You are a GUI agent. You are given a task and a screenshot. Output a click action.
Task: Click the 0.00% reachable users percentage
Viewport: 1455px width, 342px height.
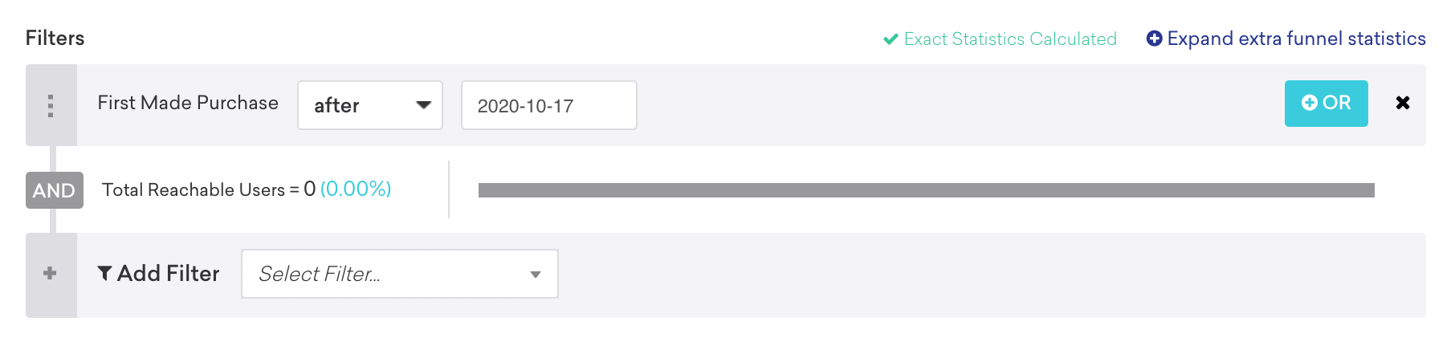pyautogui.click(x=356, y=189)
